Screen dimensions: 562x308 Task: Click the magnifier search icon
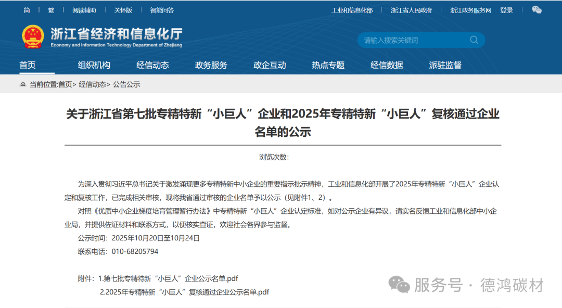(x=474, y=40)
